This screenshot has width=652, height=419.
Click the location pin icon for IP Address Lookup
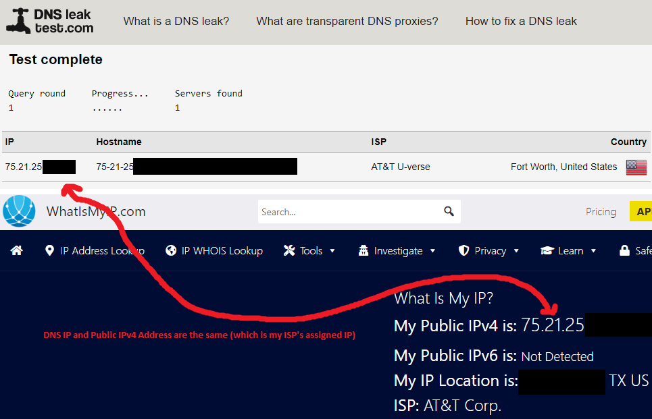pos(49,250)
